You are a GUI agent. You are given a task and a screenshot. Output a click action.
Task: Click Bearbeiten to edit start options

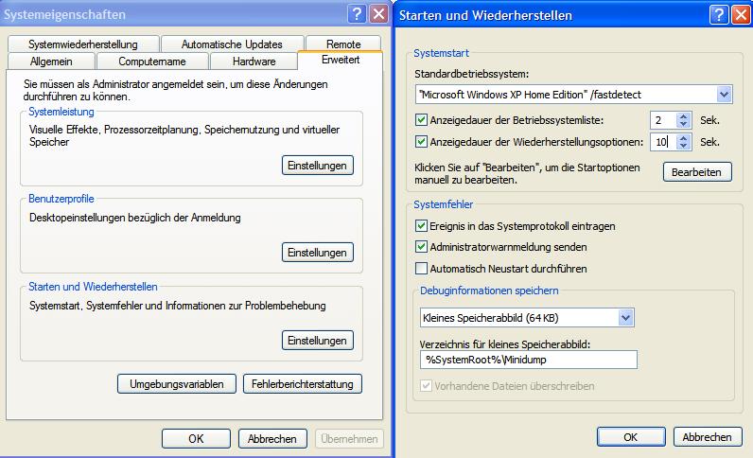(x=697, y=172)
